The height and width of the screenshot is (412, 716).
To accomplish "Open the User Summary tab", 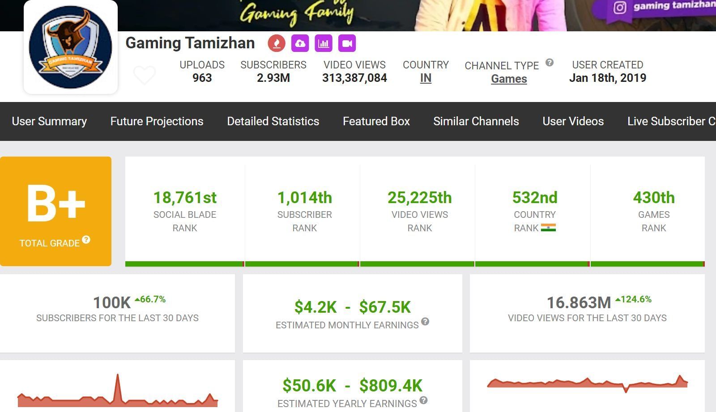I will (x=49, y=121).
